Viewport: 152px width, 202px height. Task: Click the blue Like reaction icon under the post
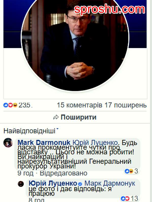point(6,105)
